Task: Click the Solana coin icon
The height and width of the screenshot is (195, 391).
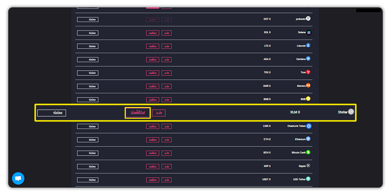Action: point(309,32)
